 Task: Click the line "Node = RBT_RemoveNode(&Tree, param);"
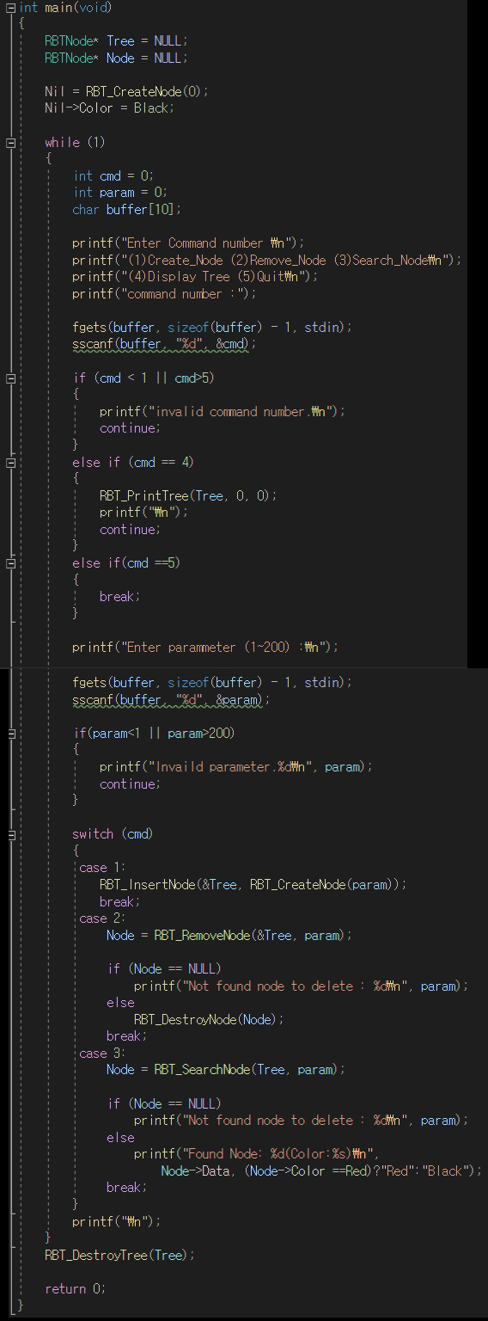229,936
